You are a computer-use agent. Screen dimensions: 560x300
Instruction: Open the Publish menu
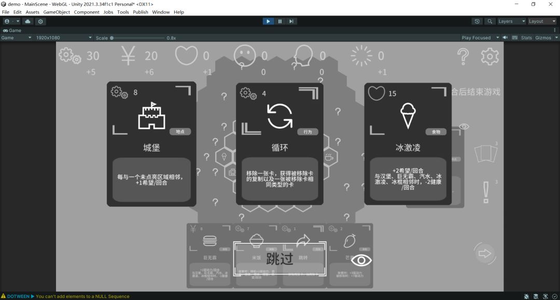click(x=141, y=12)
